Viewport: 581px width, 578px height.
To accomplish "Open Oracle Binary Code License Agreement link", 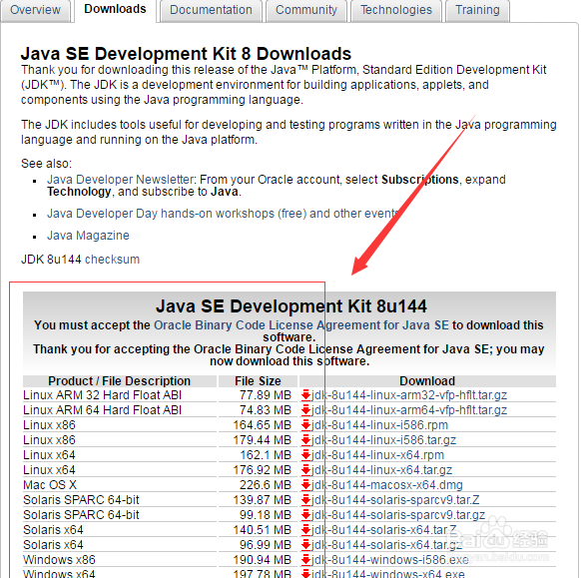I will (300, 325).
